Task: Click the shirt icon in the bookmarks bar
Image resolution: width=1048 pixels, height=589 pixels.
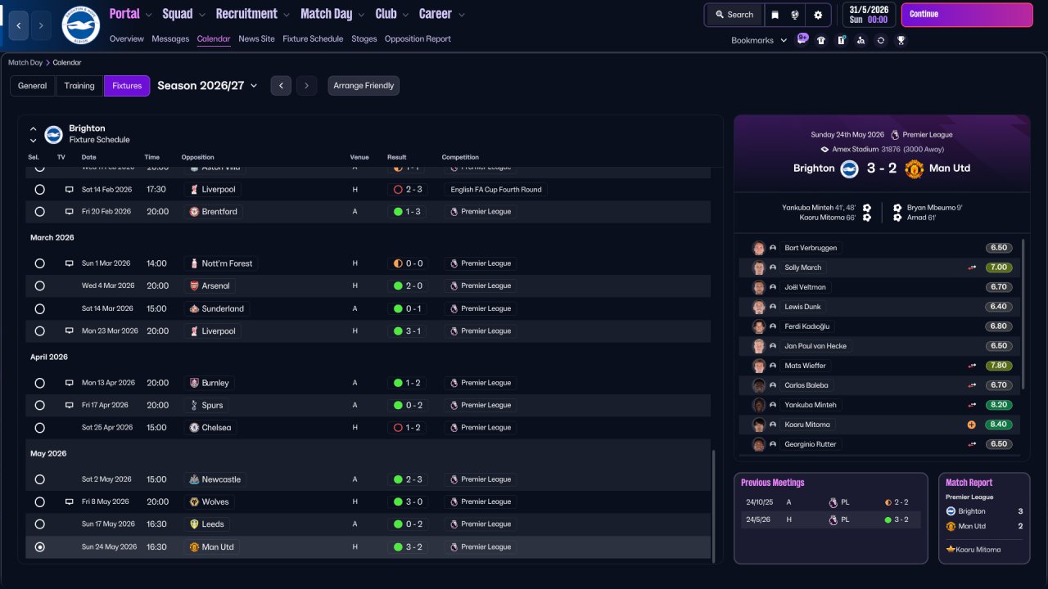Action: click(821, 40)
